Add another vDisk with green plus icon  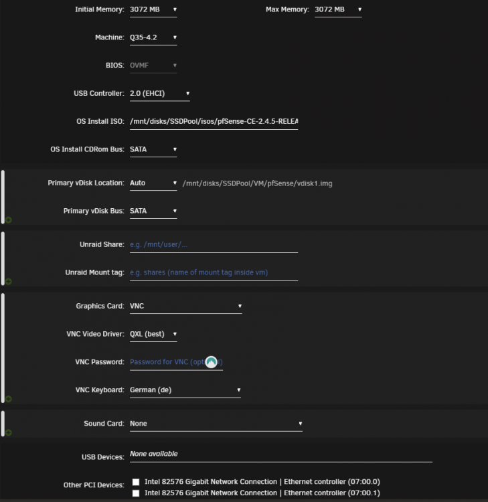click(x=9, y=220)
